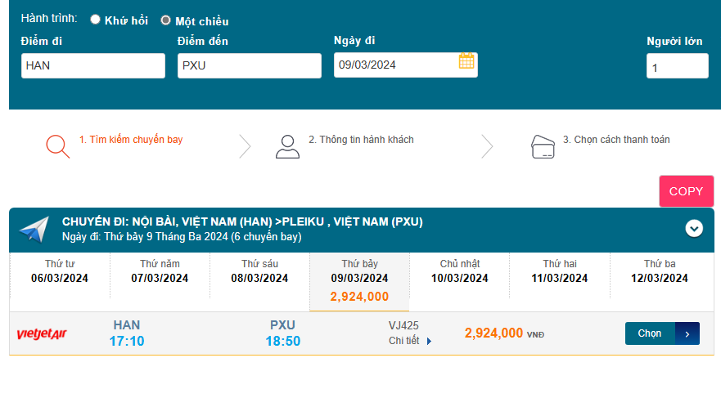Select the Một chiều one-way option
The width and height of the screenshot is (721, 416).
(166, 20)
